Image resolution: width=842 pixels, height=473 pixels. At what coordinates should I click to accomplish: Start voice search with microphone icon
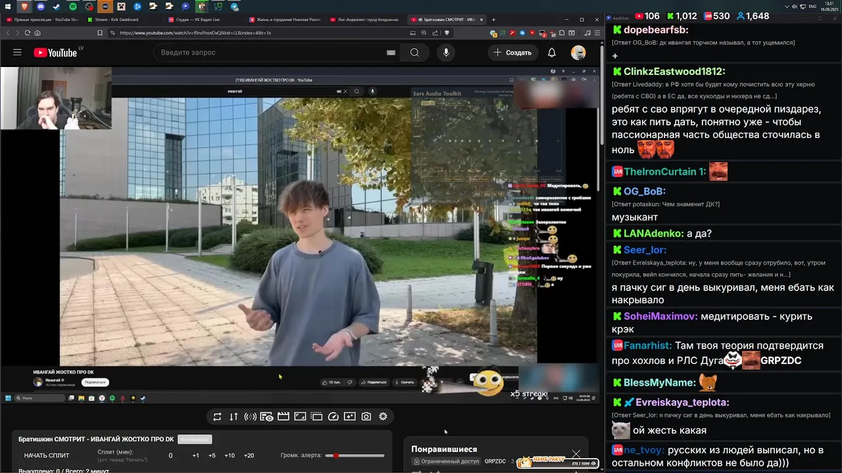tap(446, 53)
